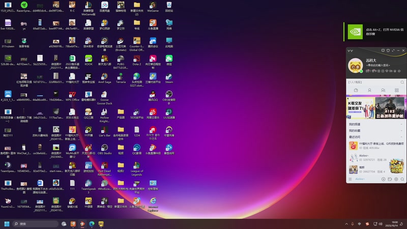The height and width of the screenshot is (229, 407).
Task: Open the 111 file on desktop
Action: click(72, 185)
